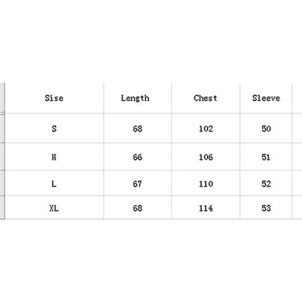The height and width of the screenshot is (302, 302).
Task: Click the "Sleeve" header cell
Action: (x=266, y=98)
